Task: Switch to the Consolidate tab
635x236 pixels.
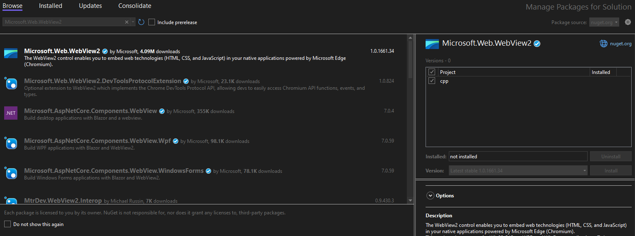Action: point(135,6)
